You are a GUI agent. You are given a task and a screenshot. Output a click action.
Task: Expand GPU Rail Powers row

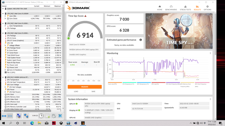pyautogui.click(x=5, y=92)
